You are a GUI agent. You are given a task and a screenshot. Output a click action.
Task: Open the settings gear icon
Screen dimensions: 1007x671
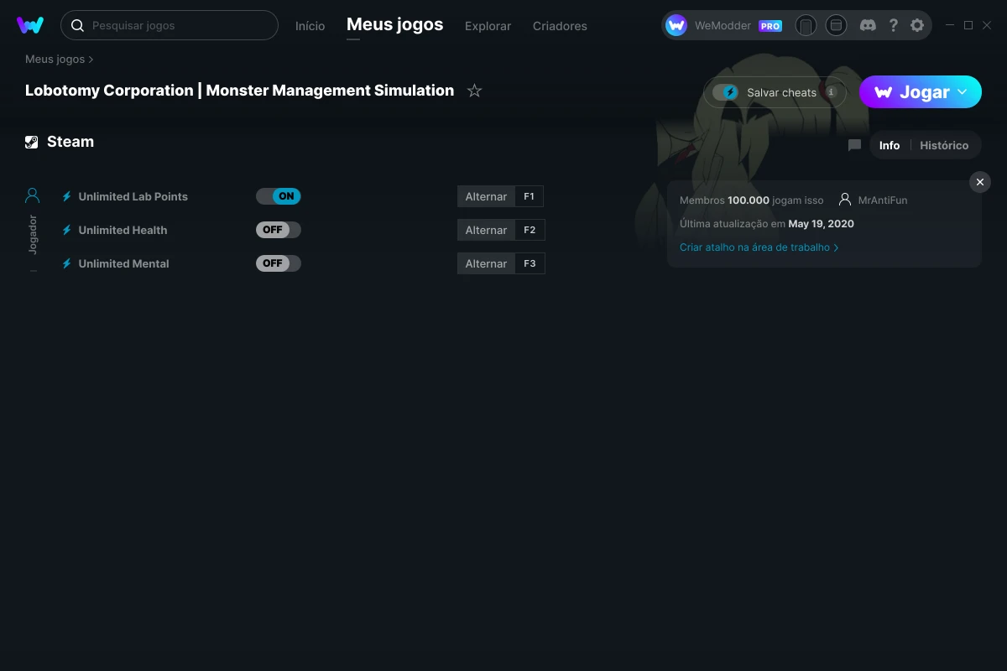(x=917, y=25)
